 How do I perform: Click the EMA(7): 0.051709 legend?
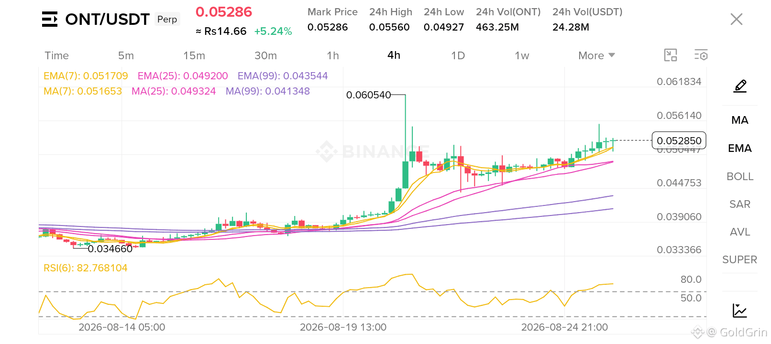pos(86,76)
